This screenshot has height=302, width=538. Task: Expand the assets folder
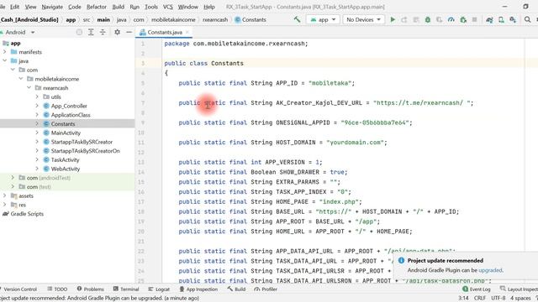[5, 195]
